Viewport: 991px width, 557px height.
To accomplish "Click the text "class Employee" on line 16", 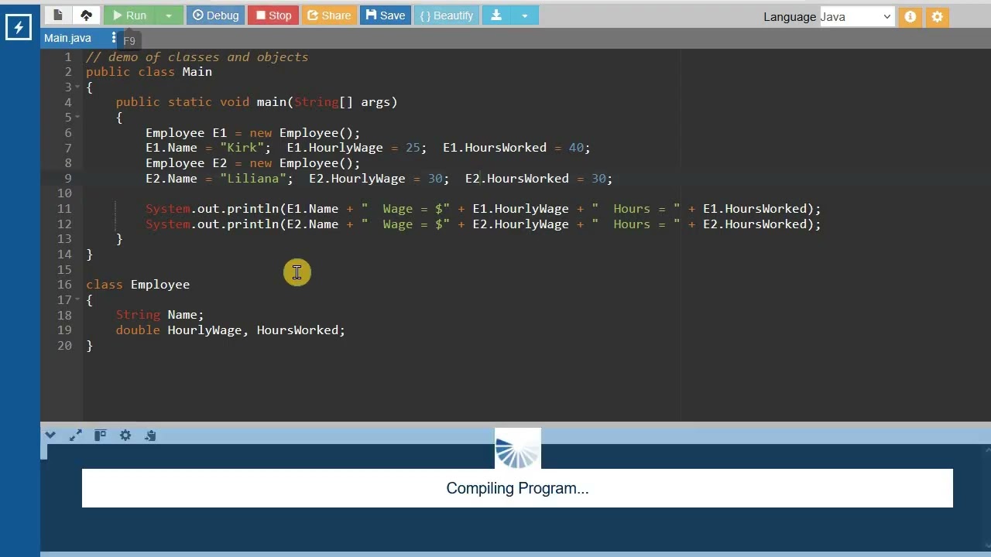I will click(138, 285).
